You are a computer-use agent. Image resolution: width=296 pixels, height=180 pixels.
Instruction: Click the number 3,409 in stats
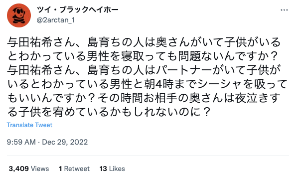(x=19, y=169)
